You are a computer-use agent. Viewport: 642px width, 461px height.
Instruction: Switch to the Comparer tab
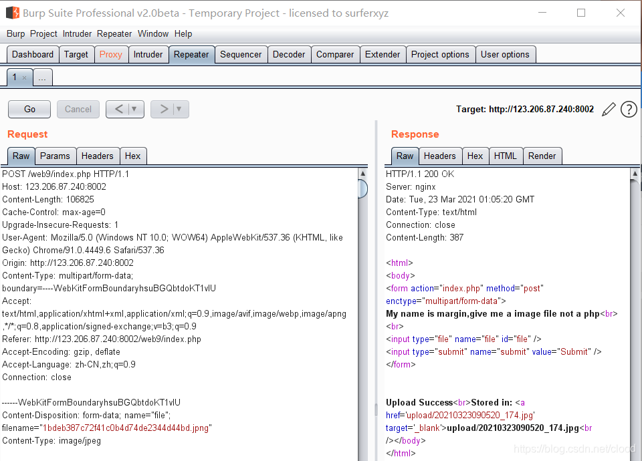tap(335, 54)
